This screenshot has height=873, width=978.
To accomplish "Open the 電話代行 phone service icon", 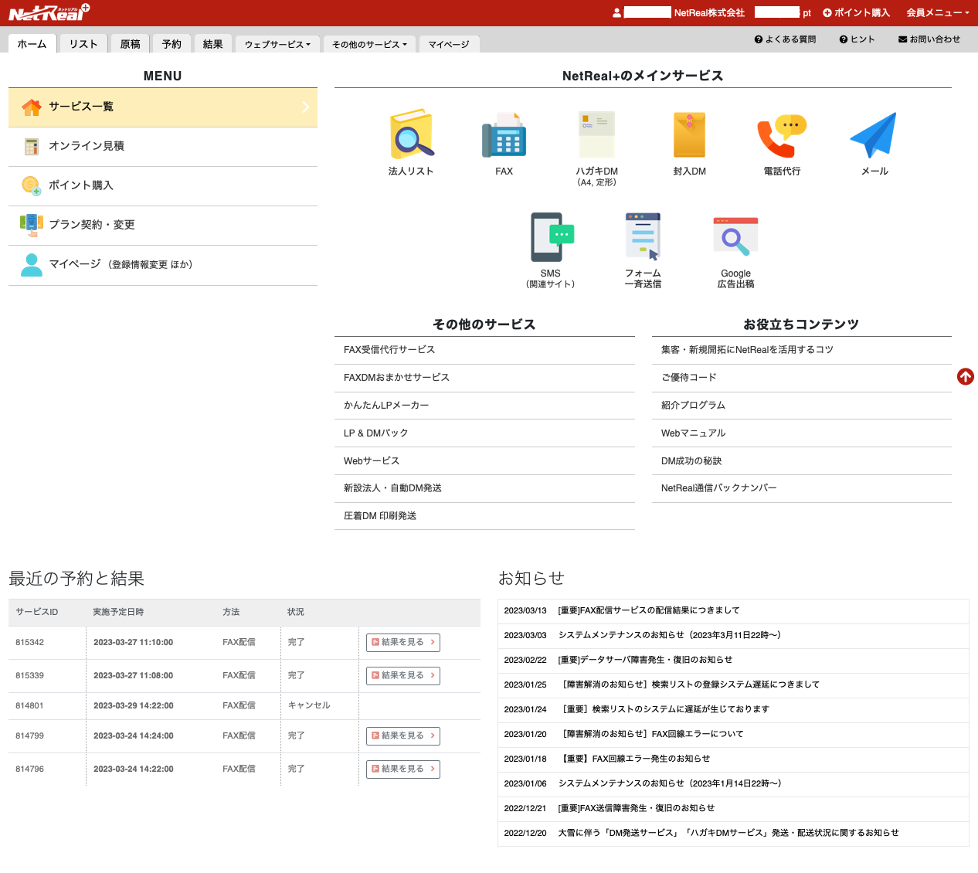I will pyautogui.click(x=782, y=134).
